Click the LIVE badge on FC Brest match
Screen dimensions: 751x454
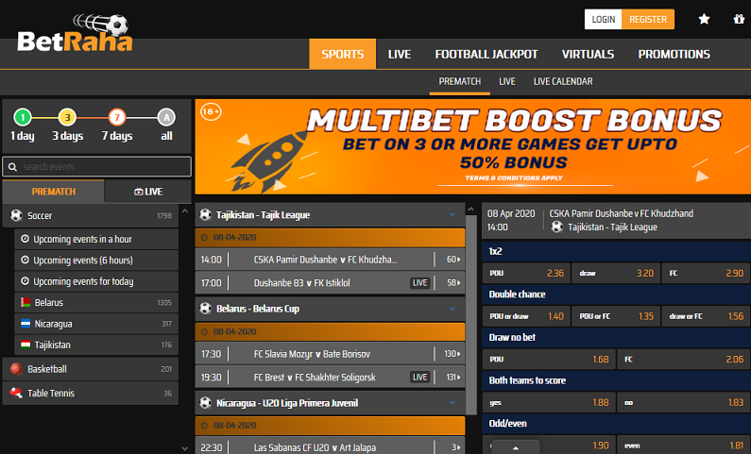(419, 377)
